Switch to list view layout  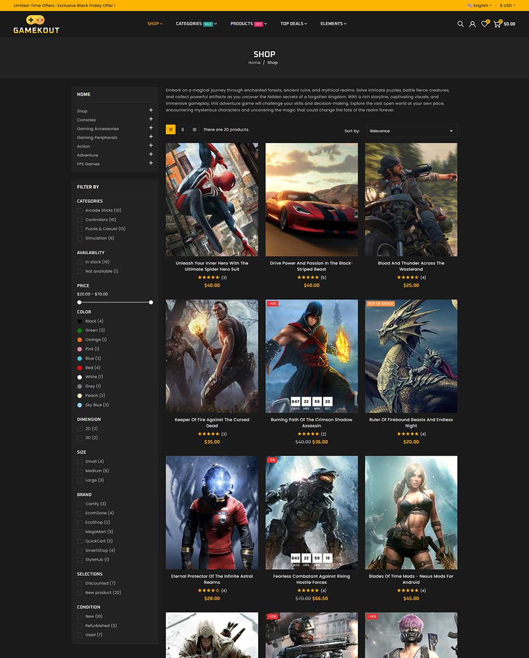pos(194,129)
